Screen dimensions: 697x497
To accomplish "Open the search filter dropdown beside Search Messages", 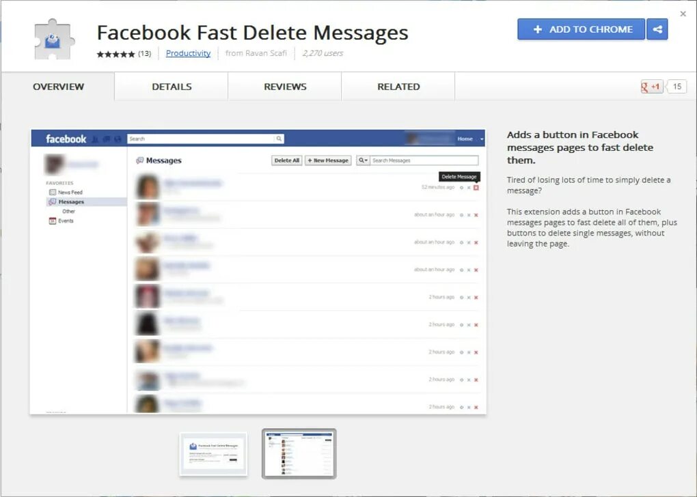I will (x=363, y=160).
